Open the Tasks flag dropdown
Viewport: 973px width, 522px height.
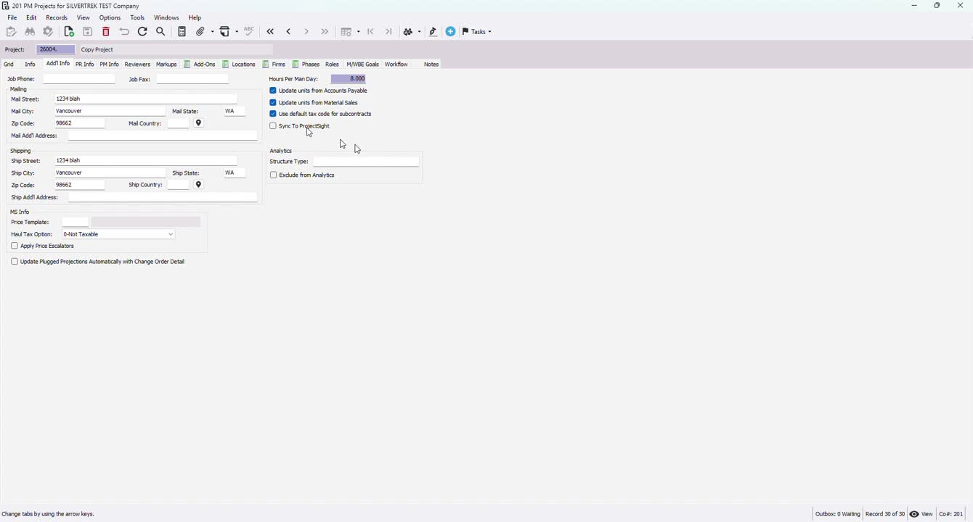pyautogui.click(x=477, y=32)
